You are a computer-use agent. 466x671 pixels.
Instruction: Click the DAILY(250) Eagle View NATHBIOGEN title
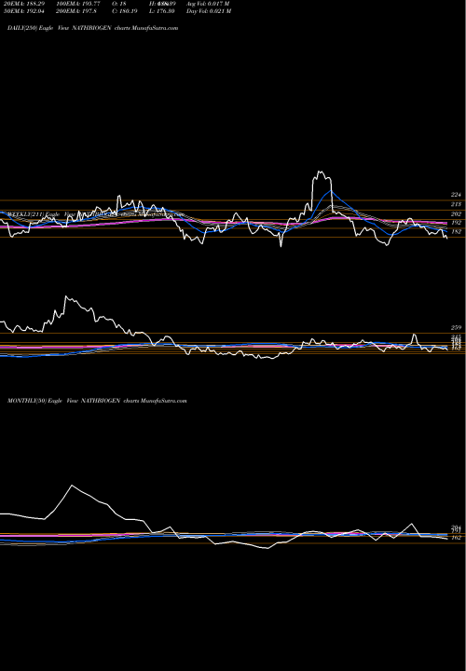pos(92,28)
